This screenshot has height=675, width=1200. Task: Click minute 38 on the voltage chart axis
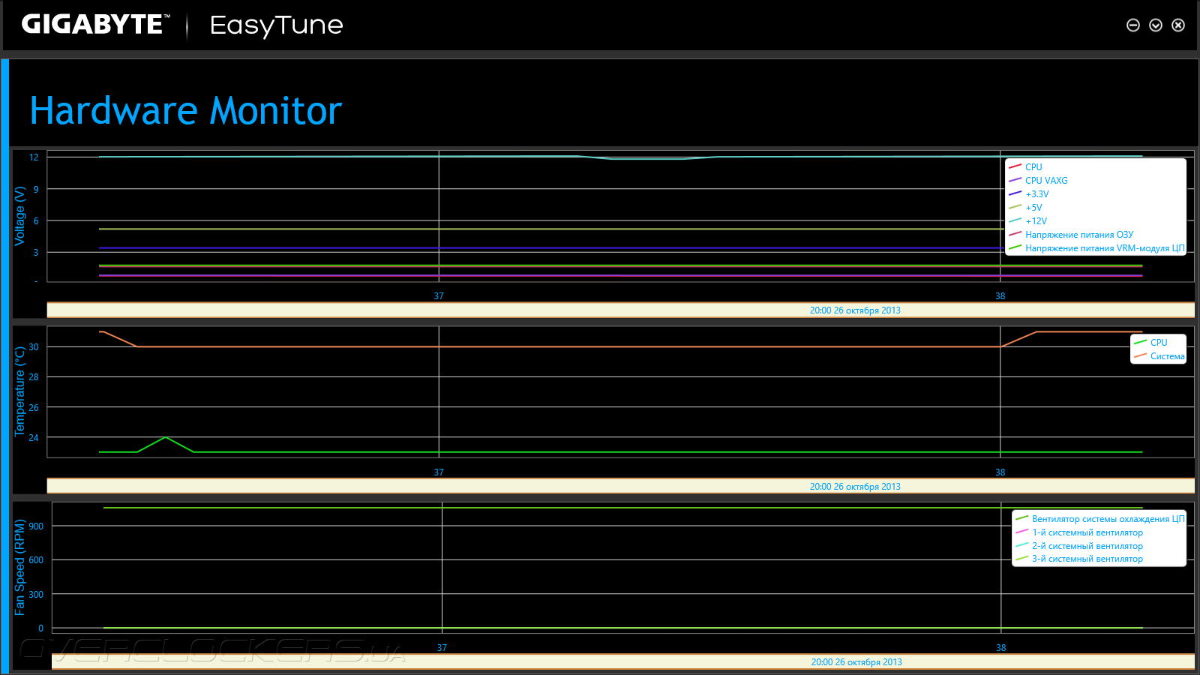pos(1000,296)
